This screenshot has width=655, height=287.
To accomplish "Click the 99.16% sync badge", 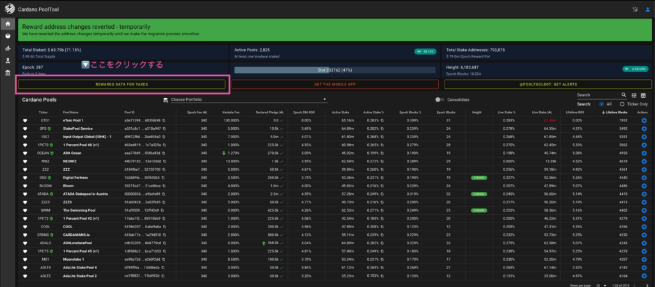I will 425,52.
